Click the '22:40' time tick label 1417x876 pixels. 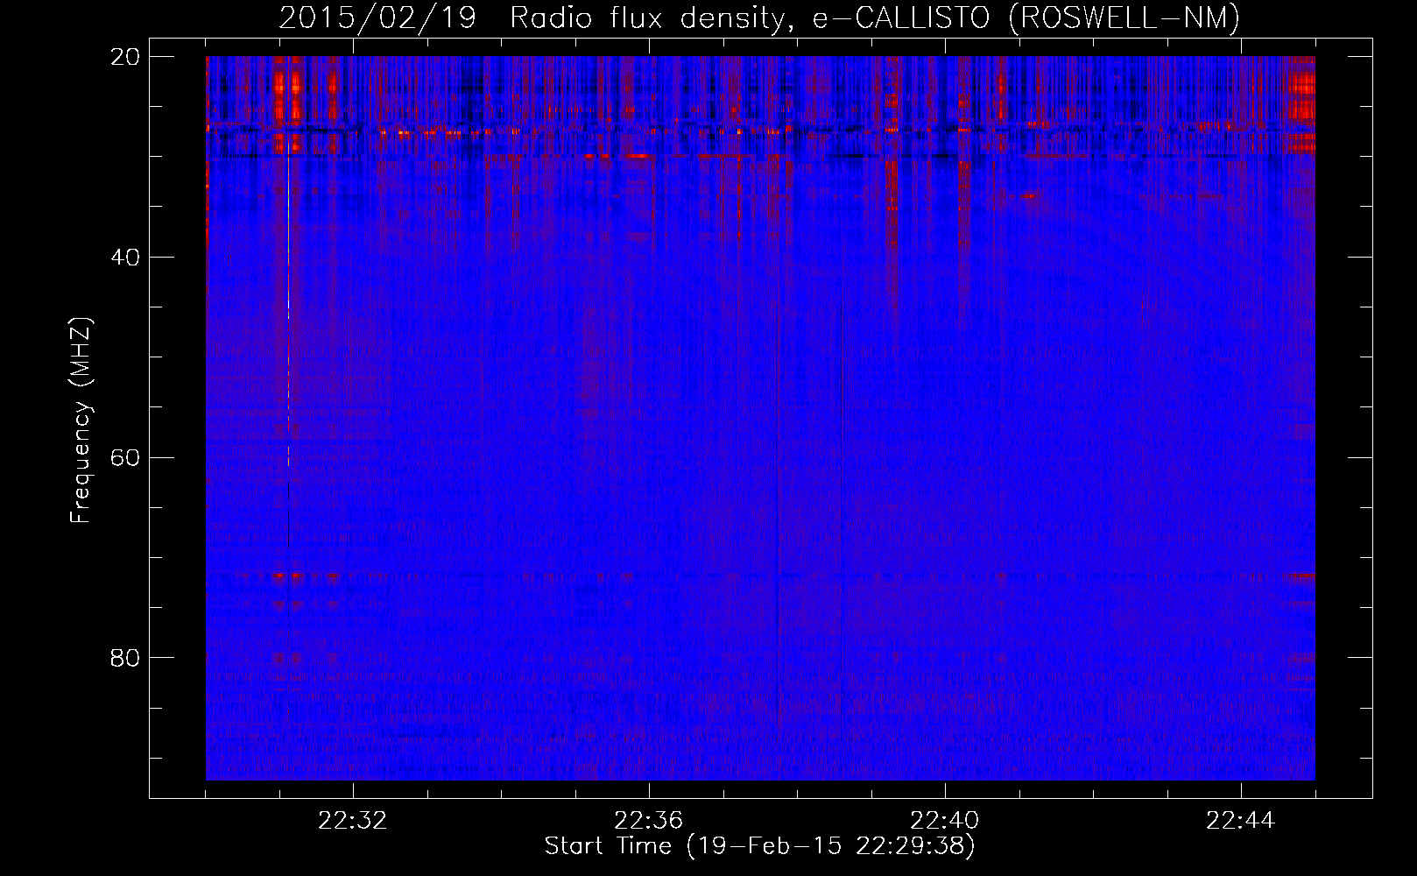click(x=945, y=821)
